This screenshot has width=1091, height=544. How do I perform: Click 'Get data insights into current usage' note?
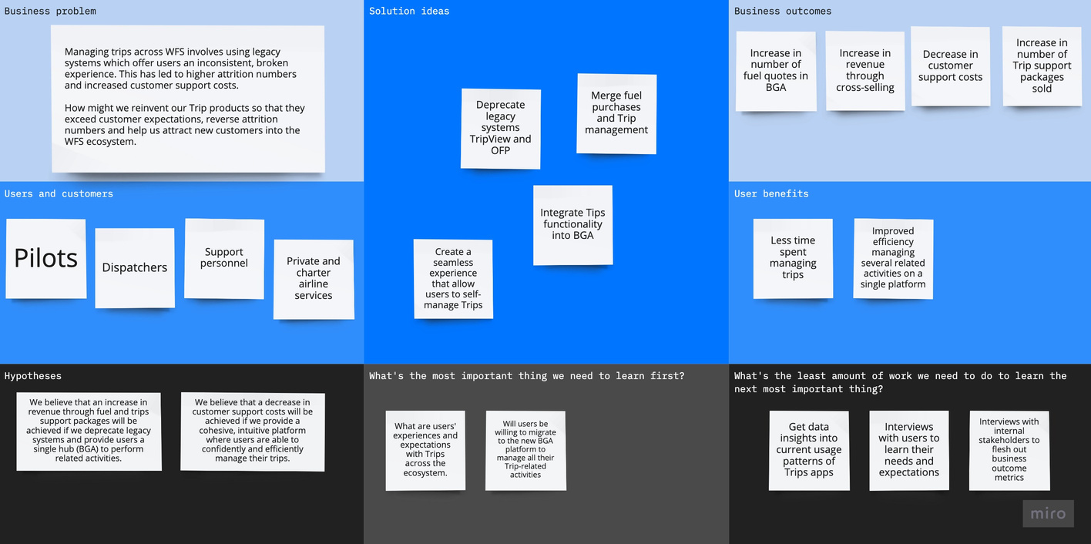[809, 451]
